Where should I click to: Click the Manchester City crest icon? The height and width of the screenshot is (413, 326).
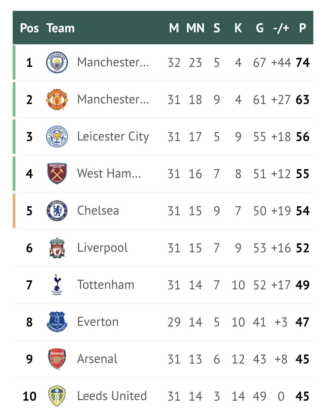[x=57, y=62]
